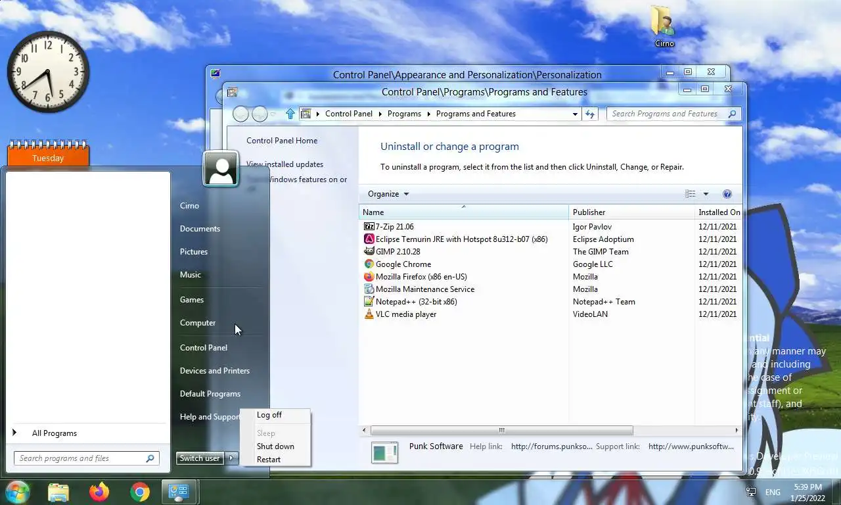Click the Switch user button
841x505 pixels.
[200, 458]
